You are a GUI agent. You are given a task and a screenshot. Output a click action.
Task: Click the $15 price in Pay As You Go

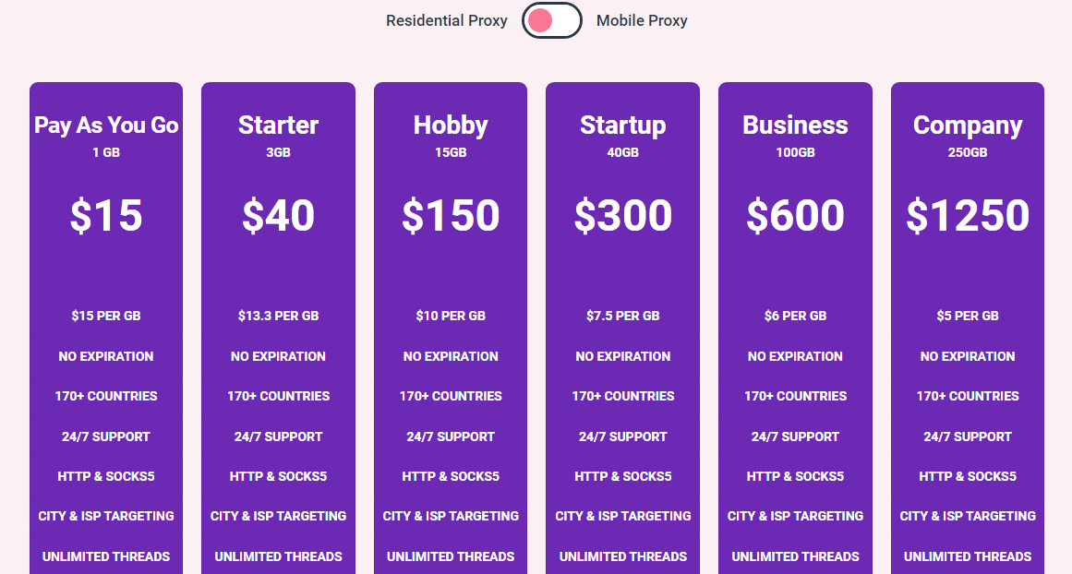106,215
